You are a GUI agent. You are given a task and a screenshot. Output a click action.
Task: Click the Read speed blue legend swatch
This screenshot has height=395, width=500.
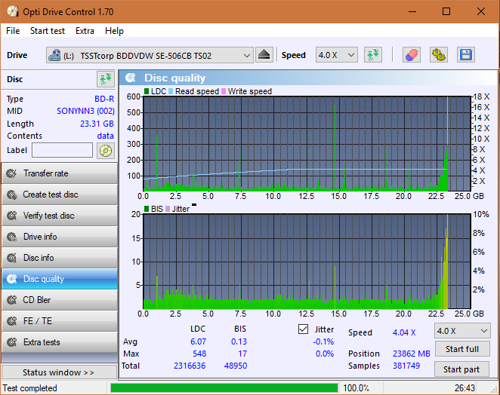(171, 91)
